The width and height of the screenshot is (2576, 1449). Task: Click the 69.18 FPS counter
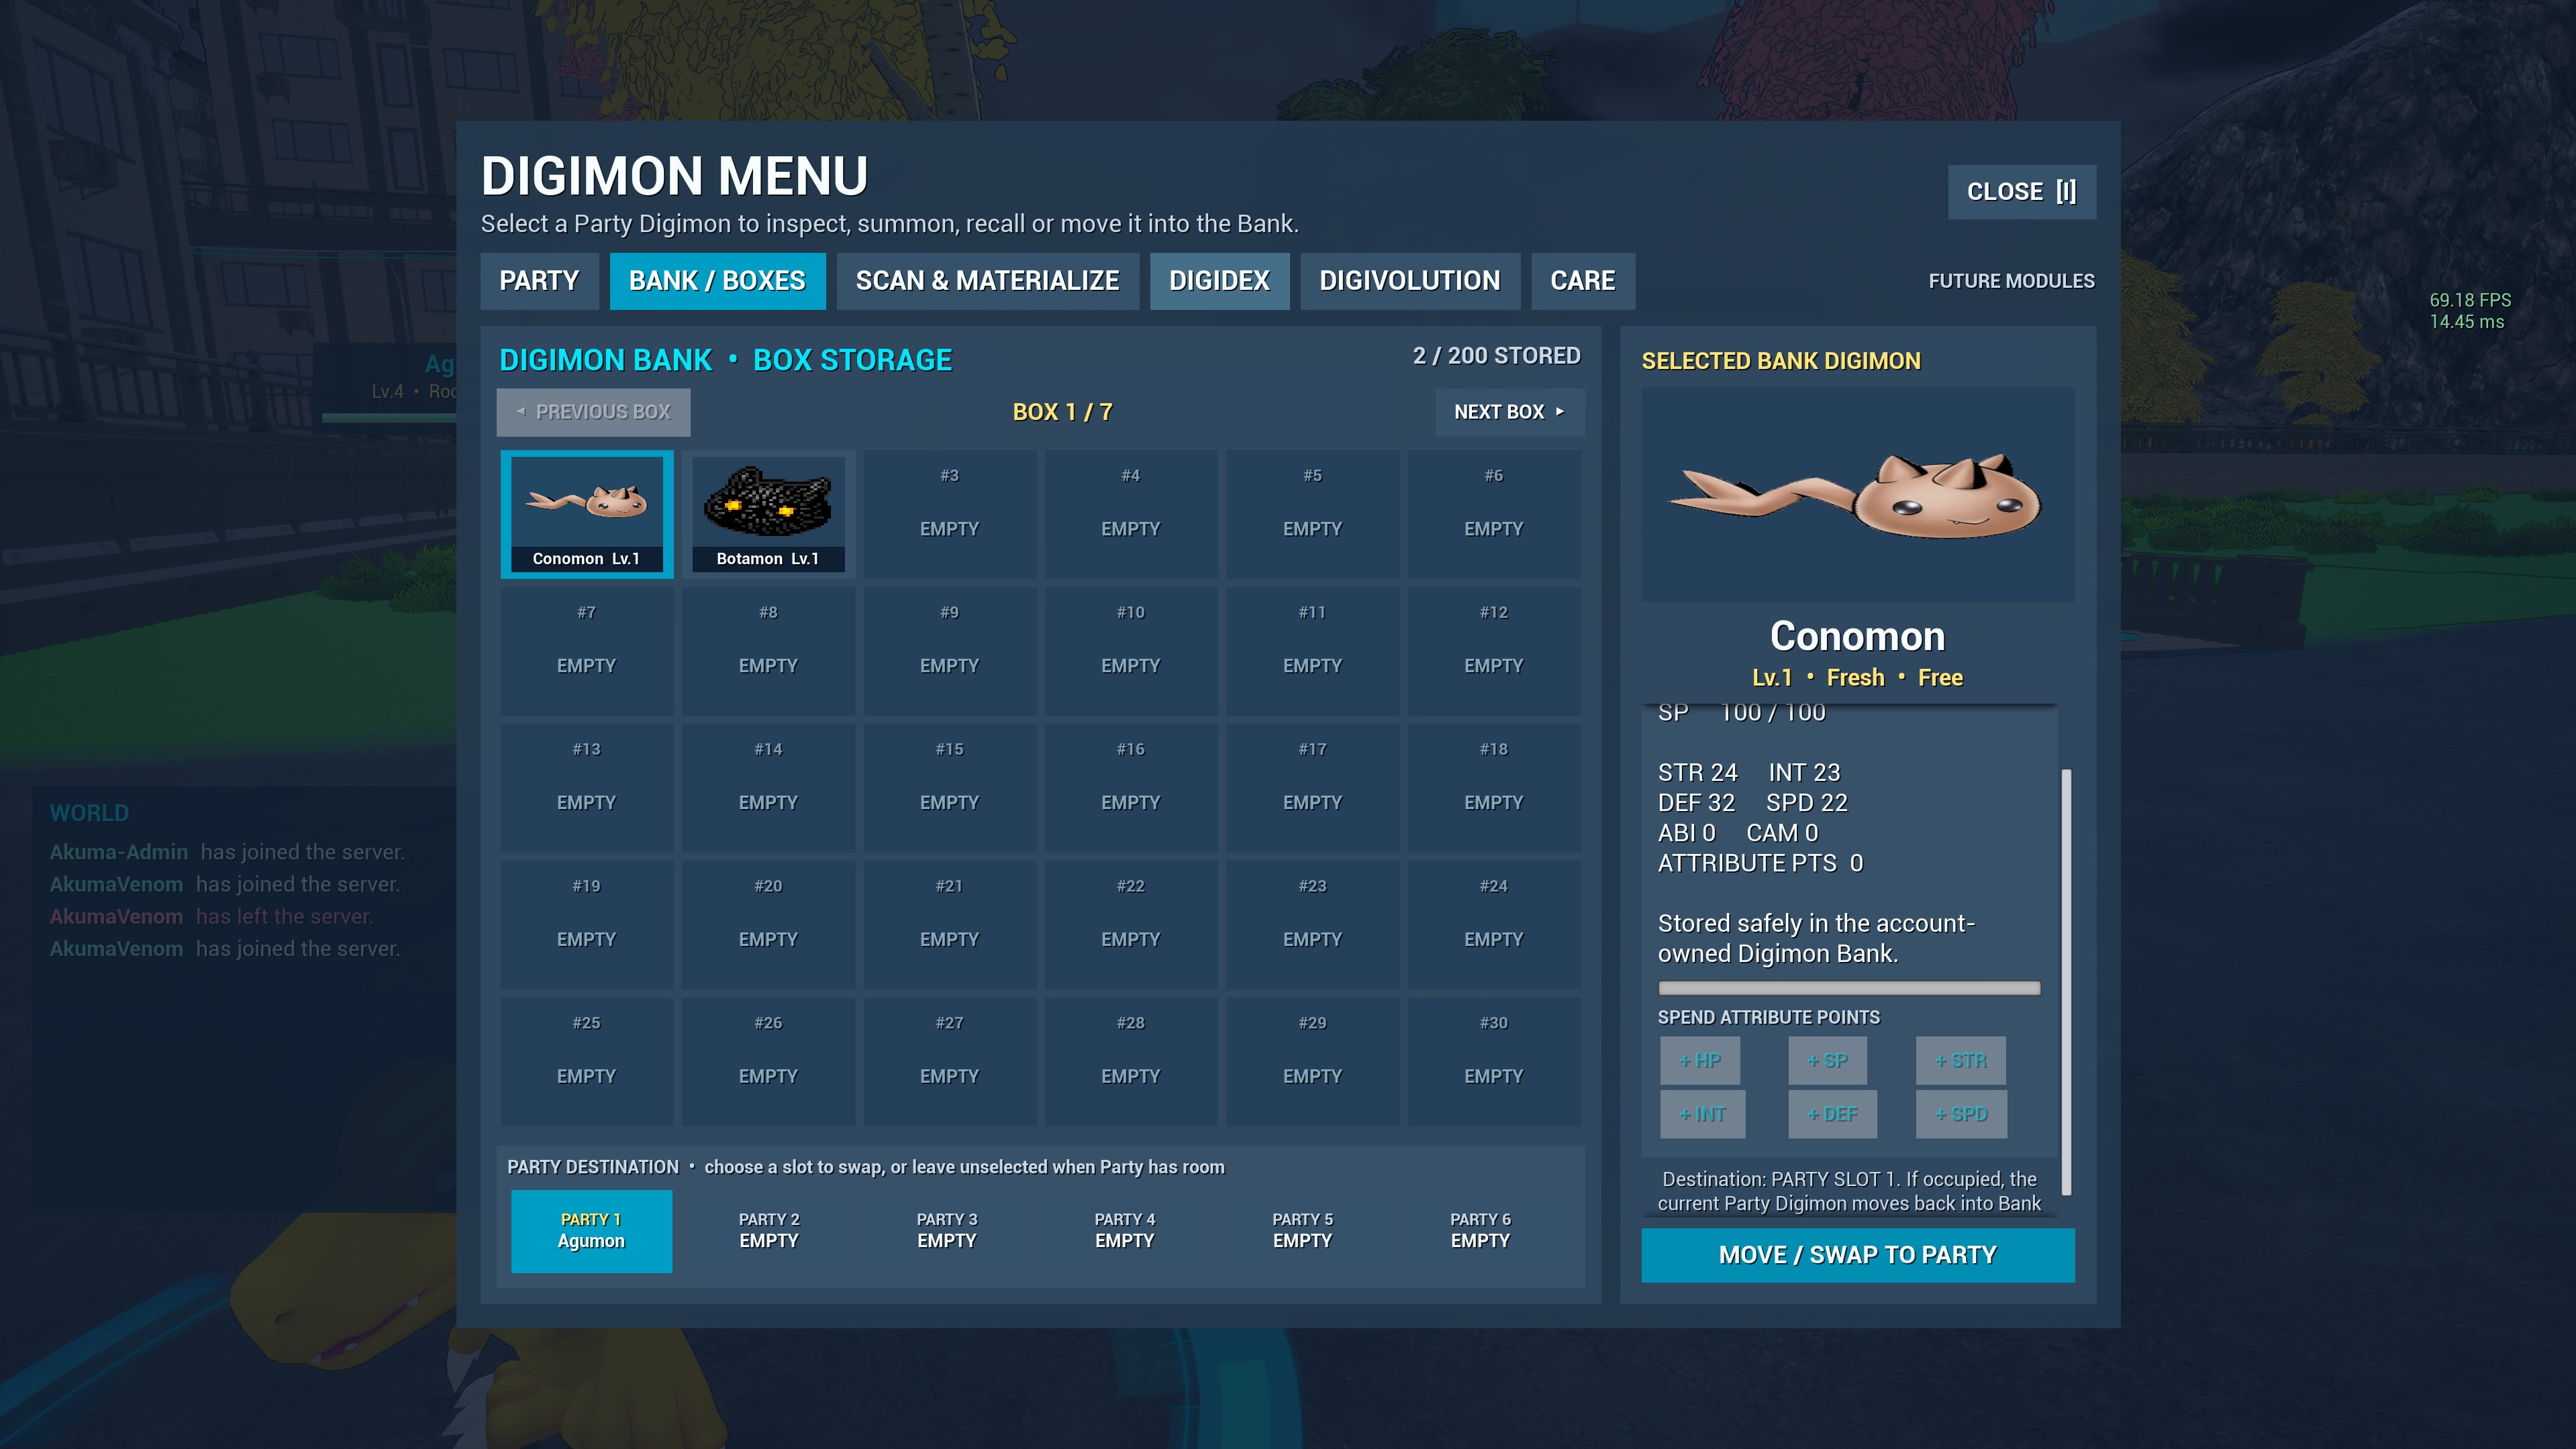click(x=2470, y=300)
